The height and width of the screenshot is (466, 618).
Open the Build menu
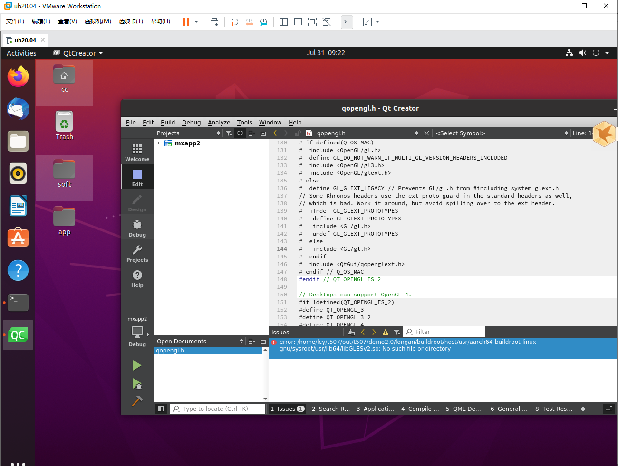coord(168,122)
